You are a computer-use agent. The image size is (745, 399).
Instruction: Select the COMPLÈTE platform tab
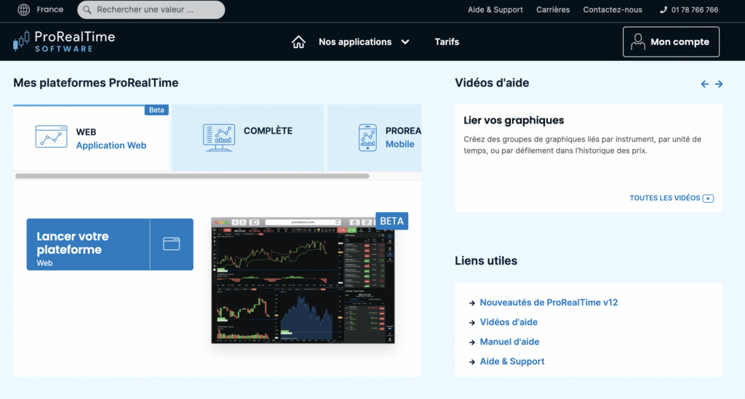[x=247, y=137]
